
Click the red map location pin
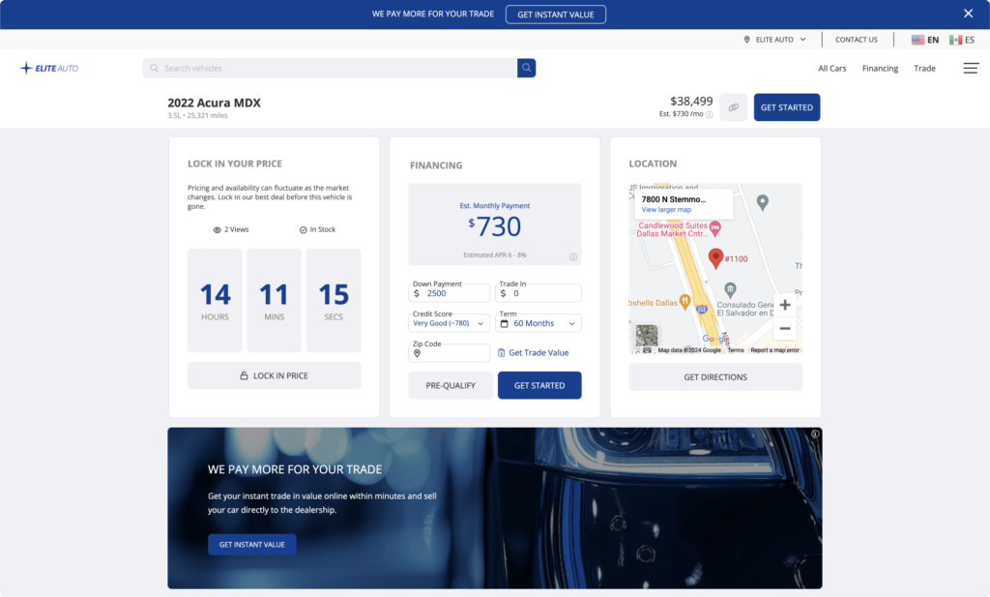tap(715, 257)
